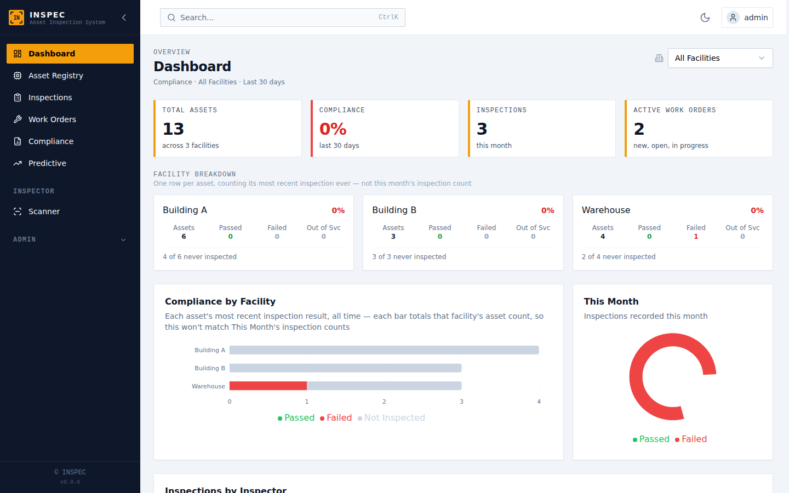Toggle Failed legend in Compliance by Facility
789x493 pixels.
click(336, 417)
